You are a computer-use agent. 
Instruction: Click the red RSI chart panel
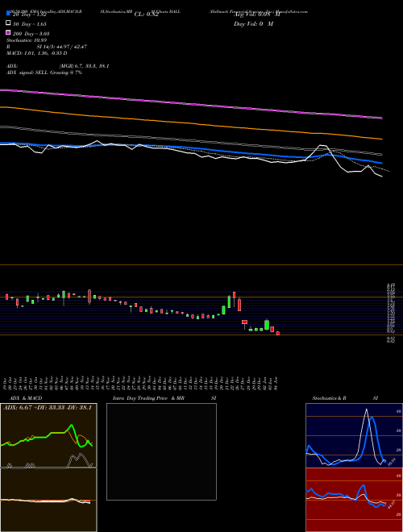point(354,500)
